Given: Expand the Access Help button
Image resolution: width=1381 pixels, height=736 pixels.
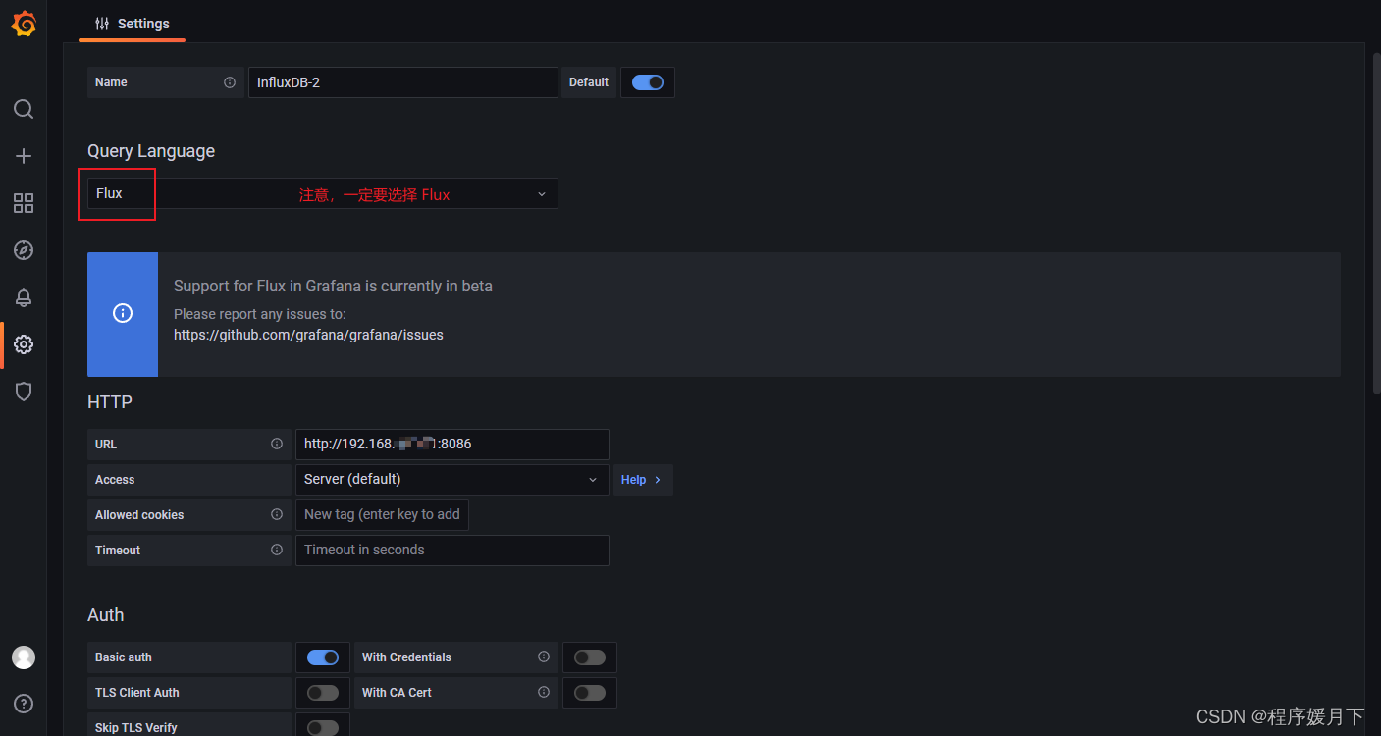Looking at the screenshot, I should (643, 480).
